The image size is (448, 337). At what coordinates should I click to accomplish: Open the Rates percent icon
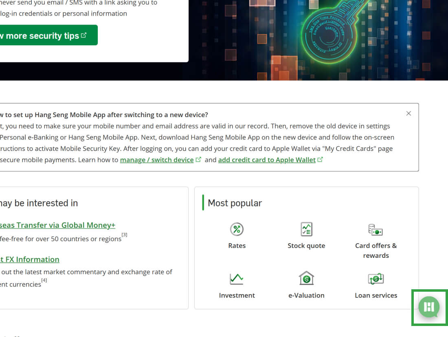[x=237, y=229]
